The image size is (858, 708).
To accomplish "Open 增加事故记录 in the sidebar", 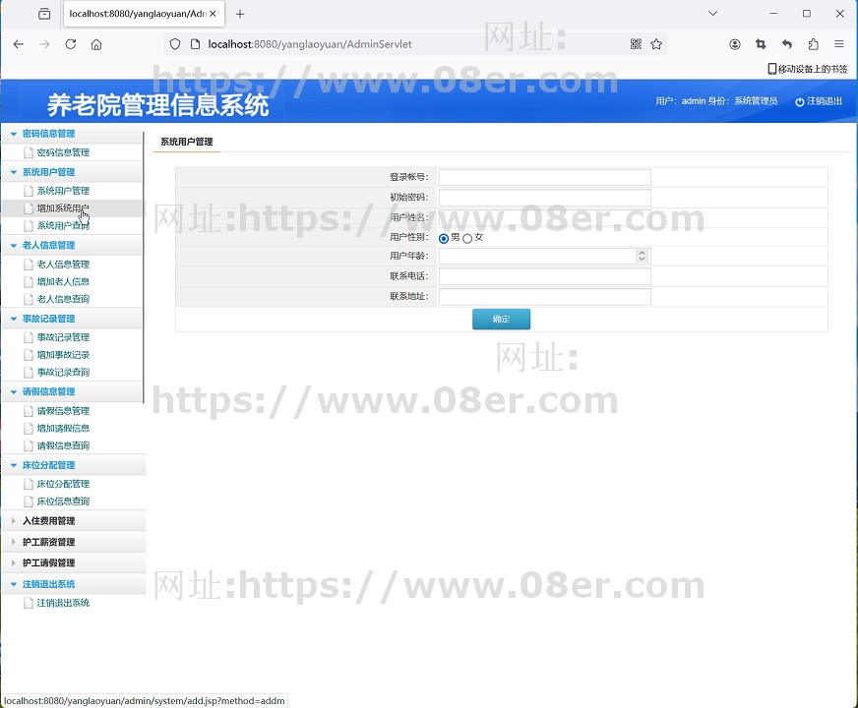I will point(63,355).
